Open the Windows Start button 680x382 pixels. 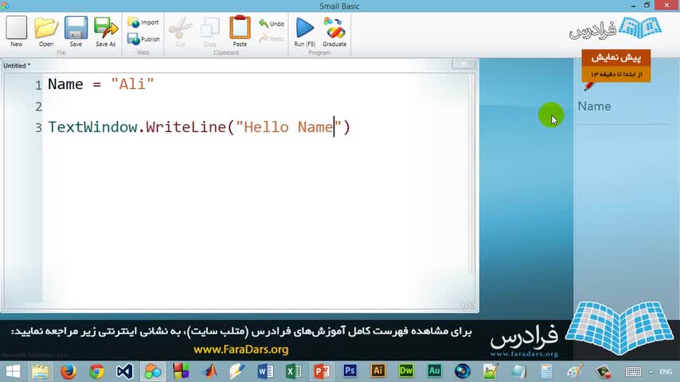coord(13,372)
